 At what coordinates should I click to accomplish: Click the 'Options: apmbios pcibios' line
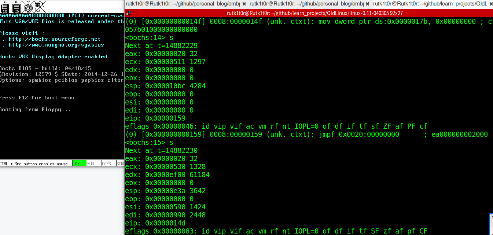[x=62, y=80]
